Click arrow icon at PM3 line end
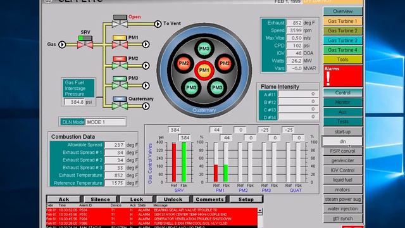Screen dimensions: 405x228 point(146,85)
